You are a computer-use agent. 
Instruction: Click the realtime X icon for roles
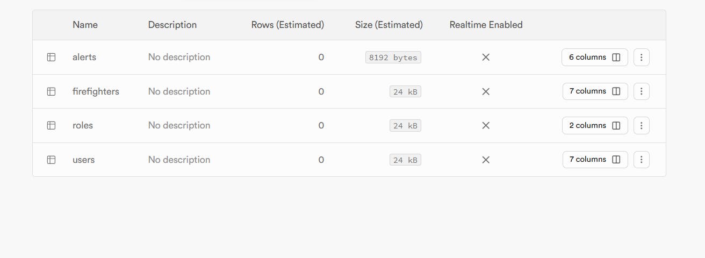click(486, 125)
